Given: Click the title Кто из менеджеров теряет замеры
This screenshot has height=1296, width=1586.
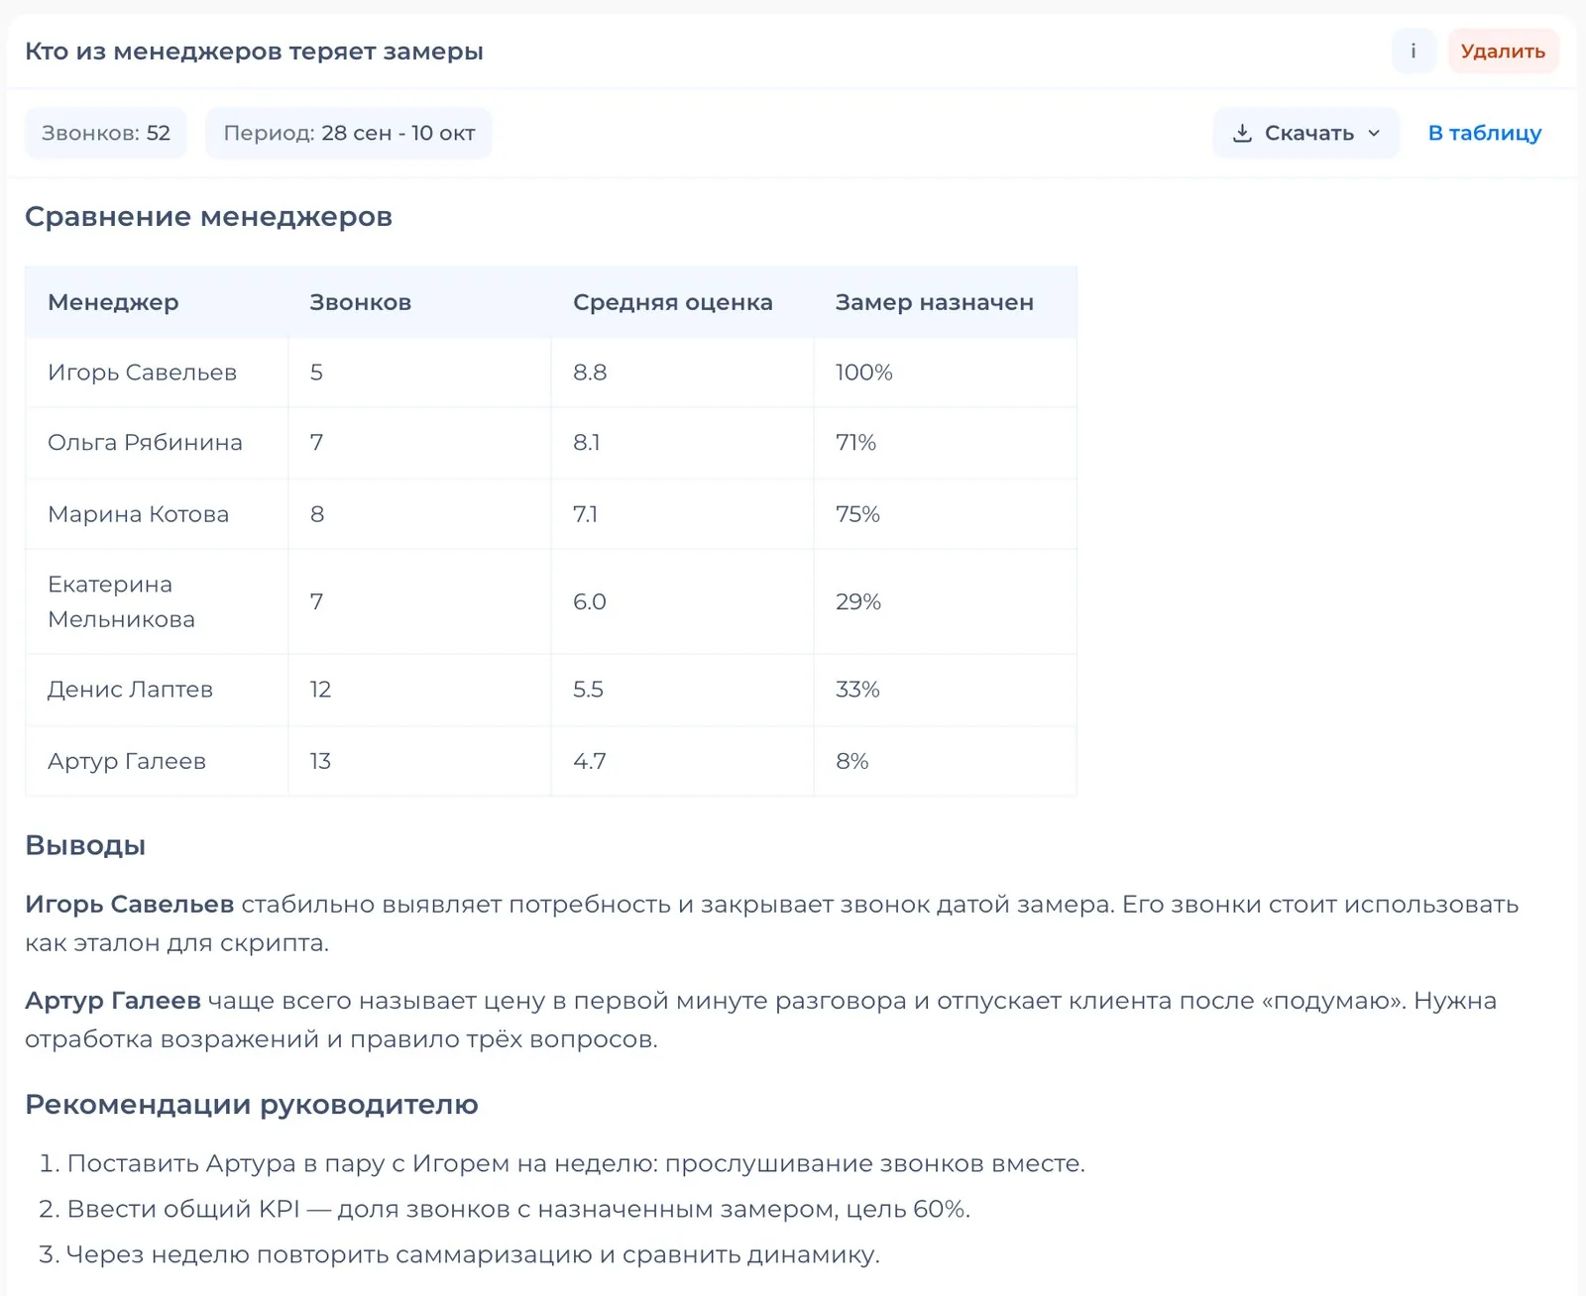Looking at the screenshot, I should pyautogui.click(x=254, y=52).
